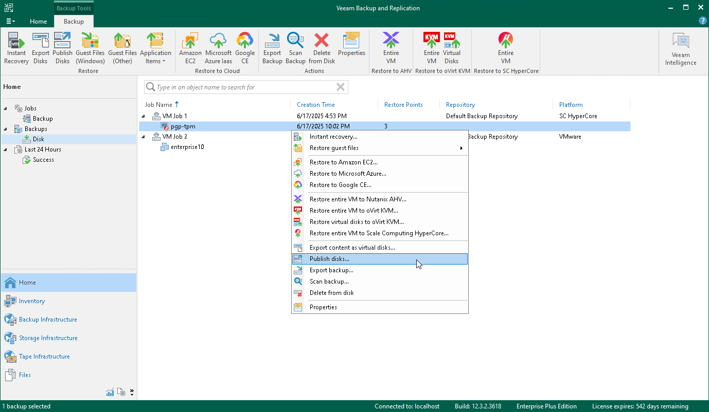The height and width of the screenshot is (412, 709).
Task: Click Publish disks in context menu
Action: click(x=380, y=259)
